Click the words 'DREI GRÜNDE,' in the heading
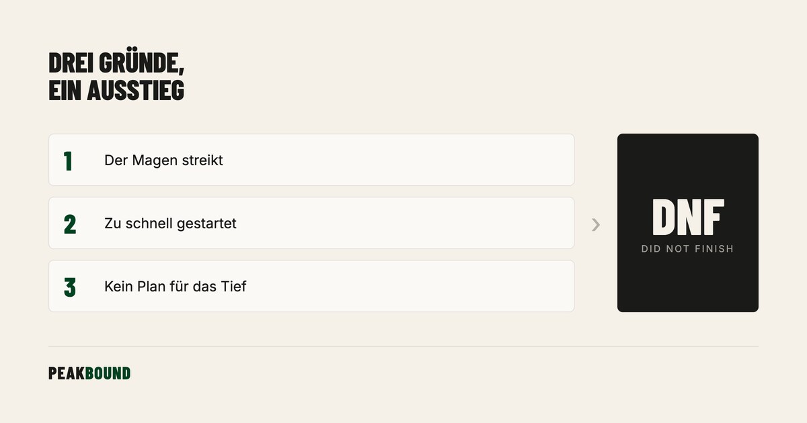 tap(116, 63)
